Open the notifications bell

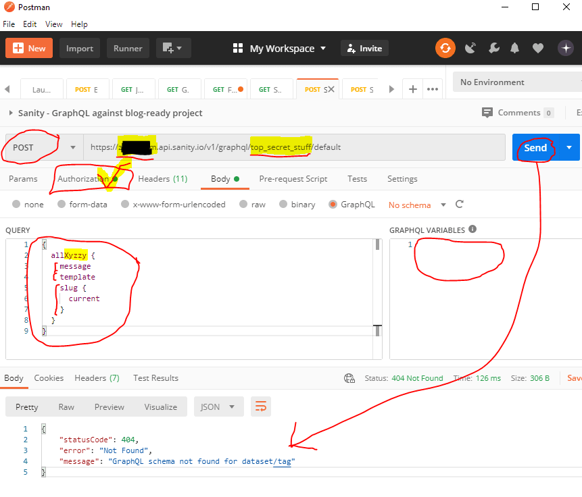click(514, 48)
